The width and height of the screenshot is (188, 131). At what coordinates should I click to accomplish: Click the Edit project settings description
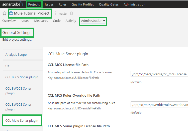click(17, 40)
